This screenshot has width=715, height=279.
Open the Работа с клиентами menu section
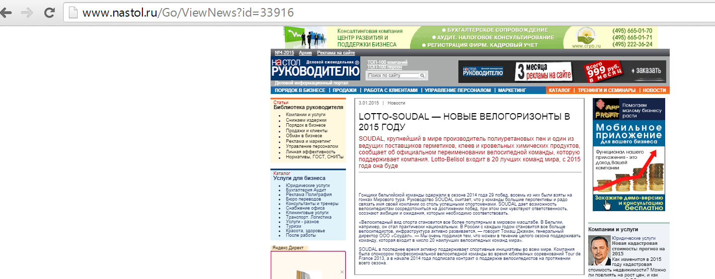391,90
